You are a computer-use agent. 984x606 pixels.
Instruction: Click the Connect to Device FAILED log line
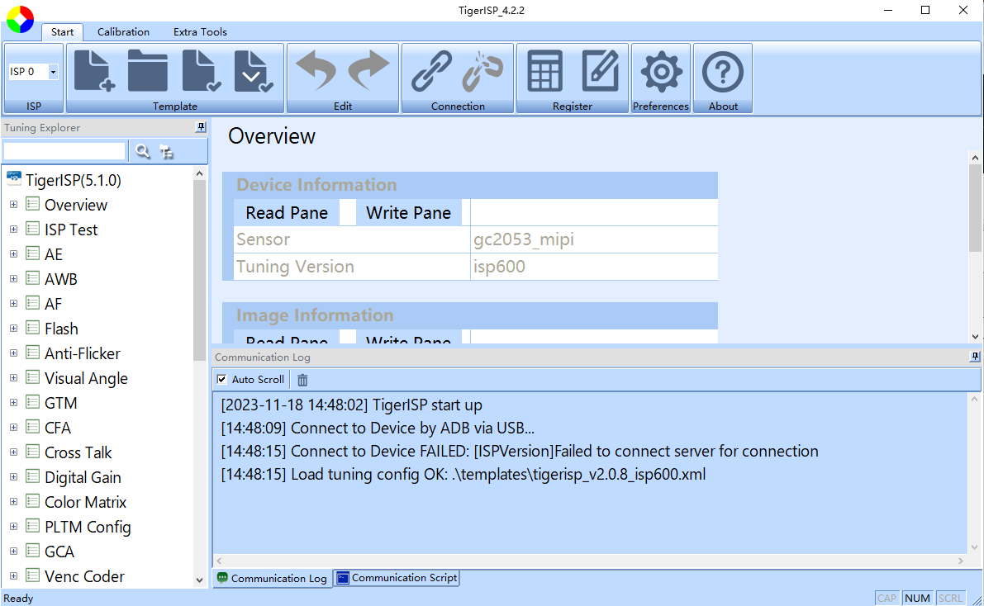[520, 451]
